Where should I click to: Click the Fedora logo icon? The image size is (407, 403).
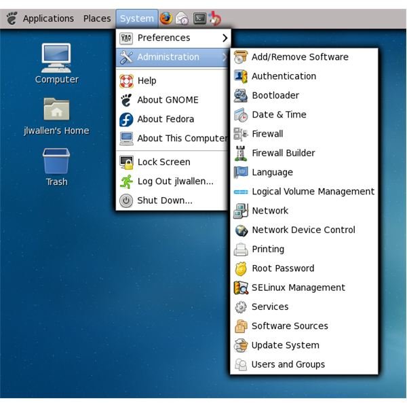pos(126,120)
